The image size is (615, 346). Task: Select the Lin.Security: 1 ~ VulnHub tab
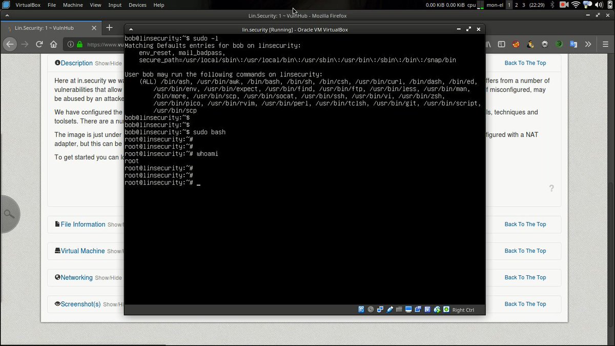point(51,28)
